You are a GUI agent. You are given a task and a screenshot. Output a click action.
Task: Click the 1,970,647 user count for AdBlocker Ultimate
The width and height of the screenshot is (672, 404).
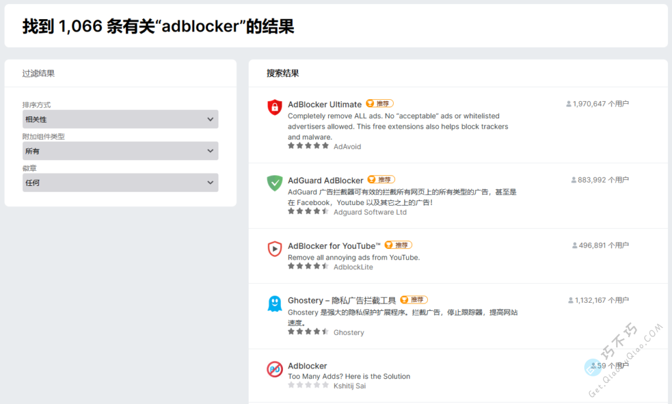[597, 104]
